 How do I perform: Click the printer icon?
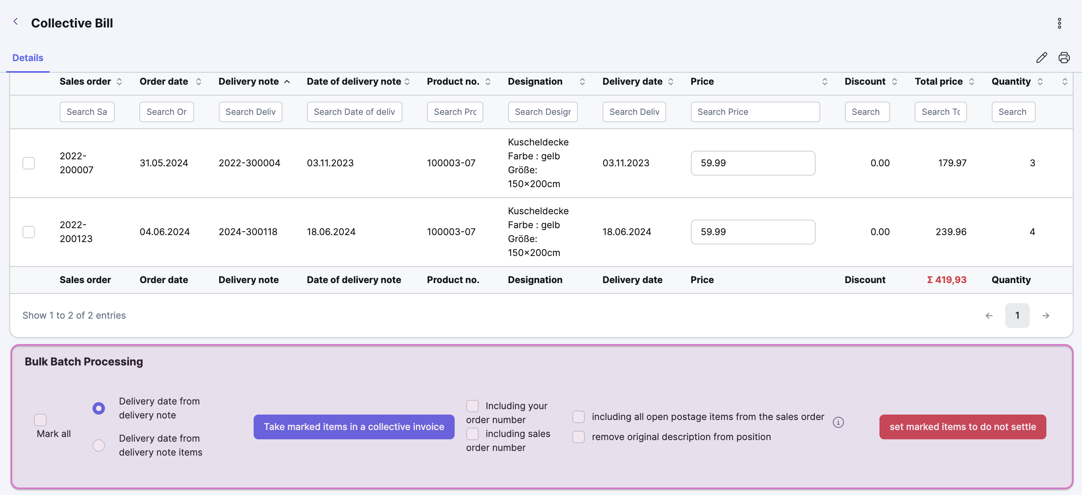(x=1063, y=58)
